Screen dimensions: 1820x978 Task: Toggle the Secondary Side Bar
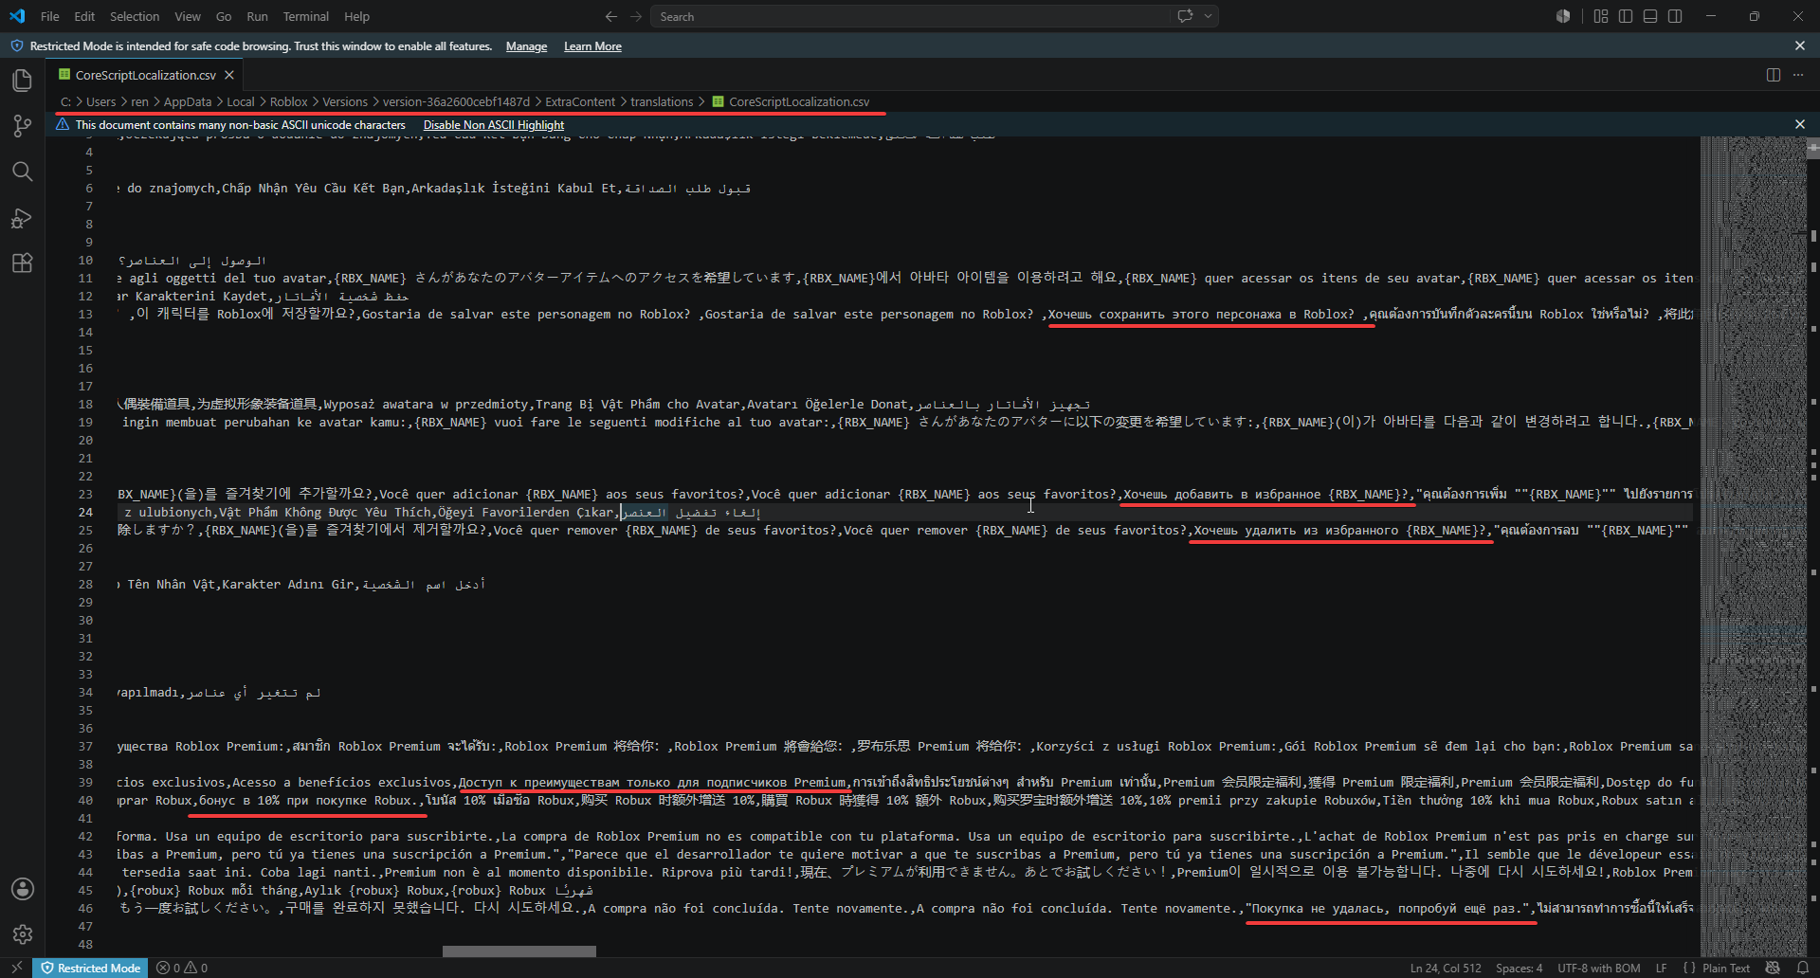(x=1675, y=16)
